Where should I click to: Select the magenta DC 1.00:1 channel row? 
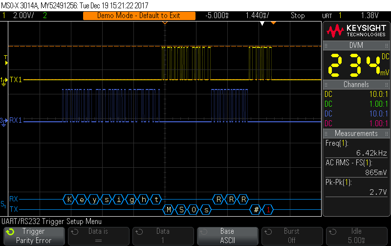356,124
